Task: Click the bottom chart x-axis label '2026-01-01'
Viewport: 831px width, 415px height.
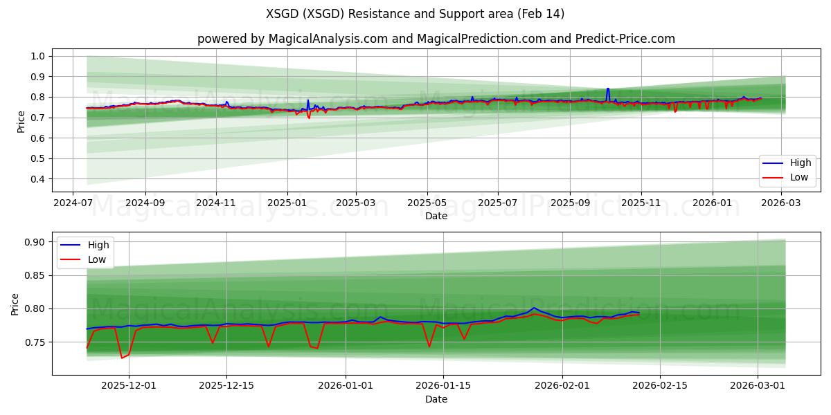Action: tap(345, 386)
